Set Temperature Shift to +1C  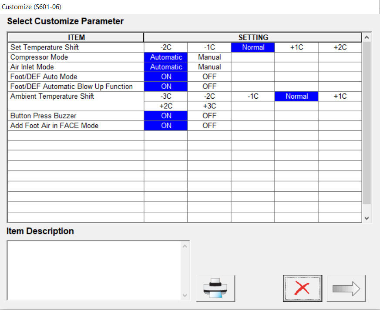(296, 47)
